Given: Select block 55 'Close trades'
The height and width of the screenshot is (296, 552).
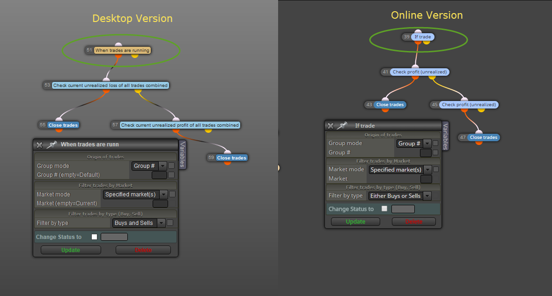Looking at the screenshot, I should click(63, 125).
